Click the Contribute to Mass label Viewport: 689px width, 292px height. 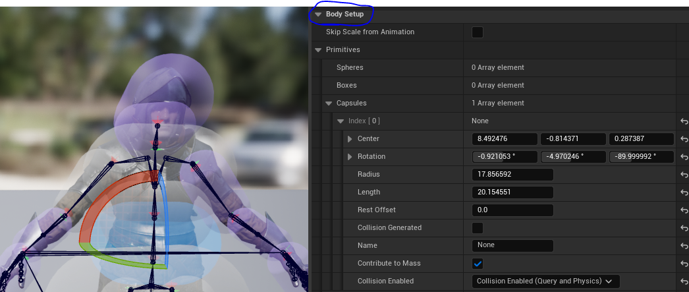[x=389, y=264]
